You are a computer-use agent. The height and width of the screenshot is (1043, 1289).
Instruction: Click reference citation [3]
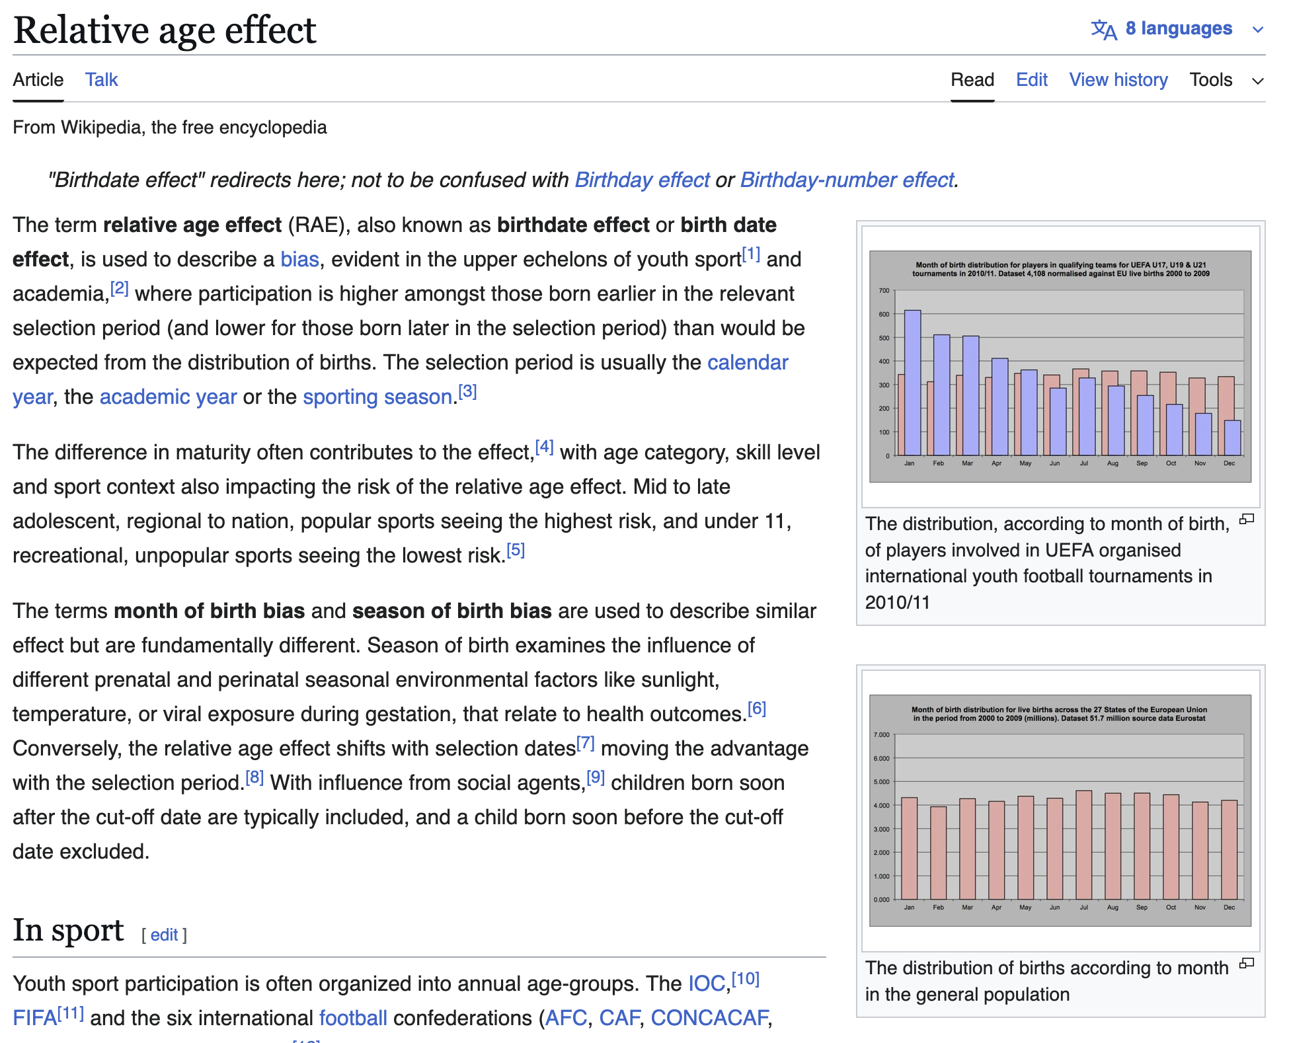click(467, 392)
